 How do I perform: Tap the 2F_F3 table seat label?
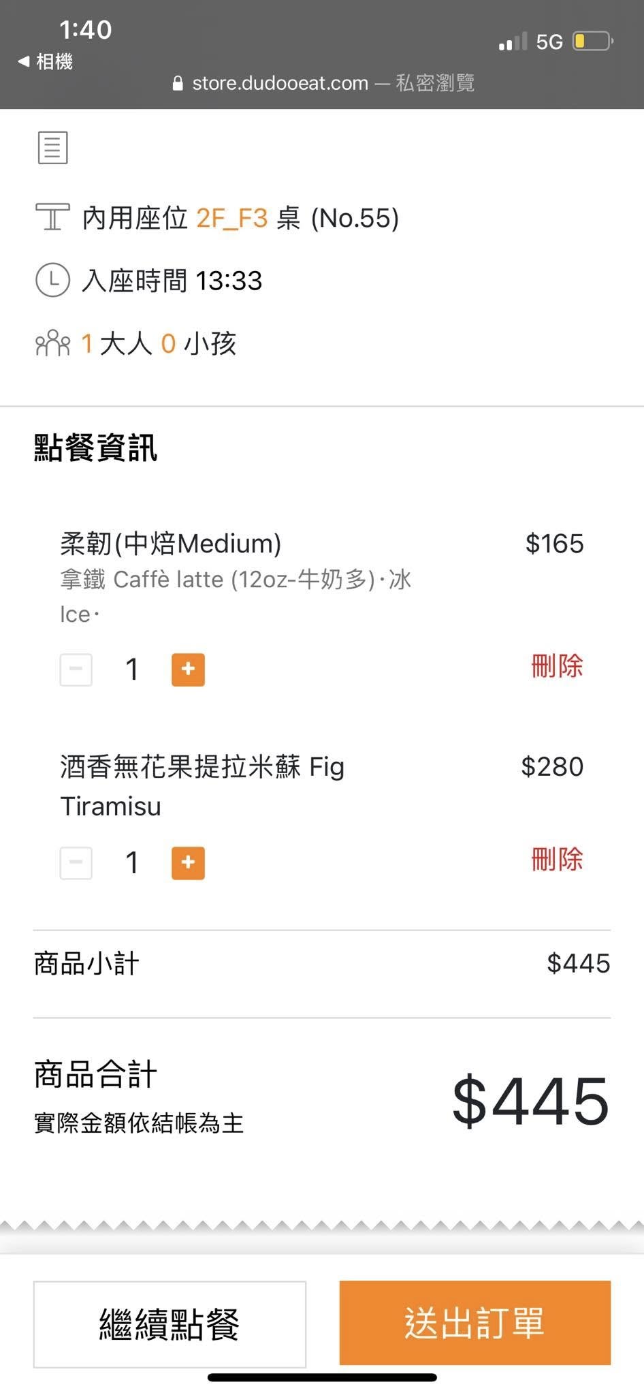tap(231, 218)
